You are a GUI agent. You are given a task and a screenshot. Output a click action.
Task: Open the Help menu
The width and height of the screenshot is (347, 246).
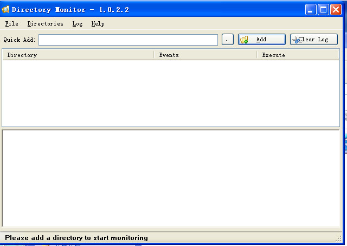[x=98, y=23]
